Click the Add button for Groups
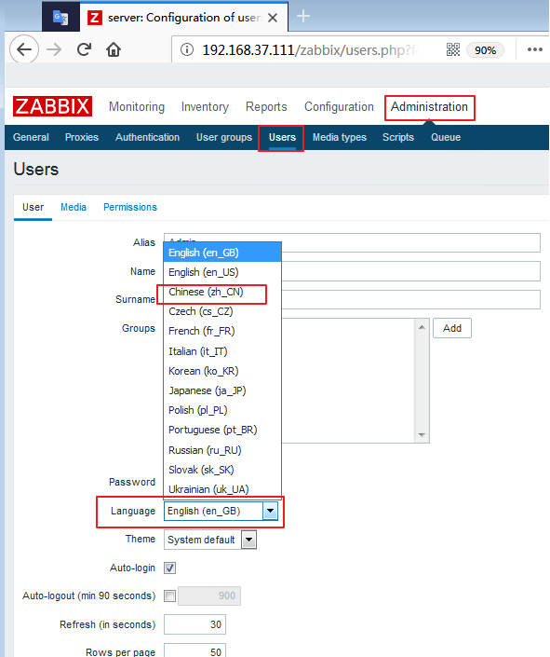The image size is (550, 657). (452, 328)
